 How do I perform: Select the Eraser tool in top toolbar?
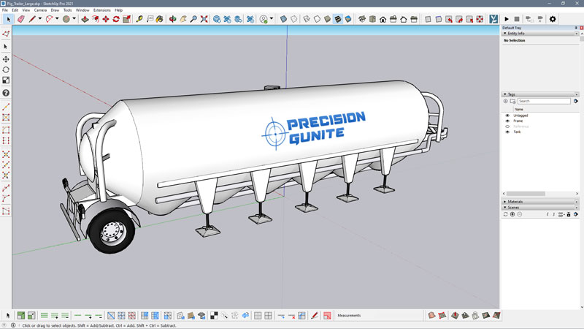point(20,19)
